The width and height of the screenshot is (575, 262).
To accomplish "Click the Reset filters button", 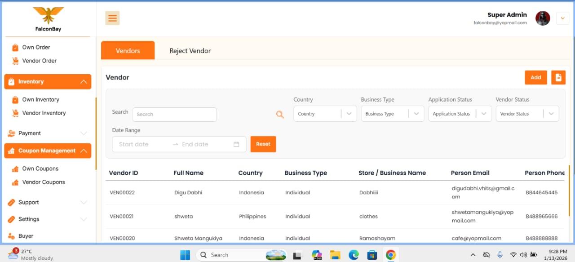I will click(263, 144).
